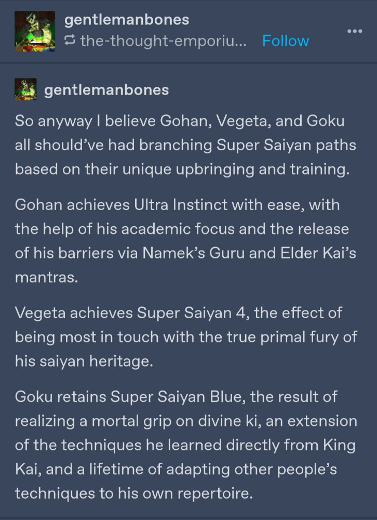Viewport: 377px width, 520px height.
Task: Click the paragraph about Goku retaining Super Saiyan Blue
Action: point(186,445)
